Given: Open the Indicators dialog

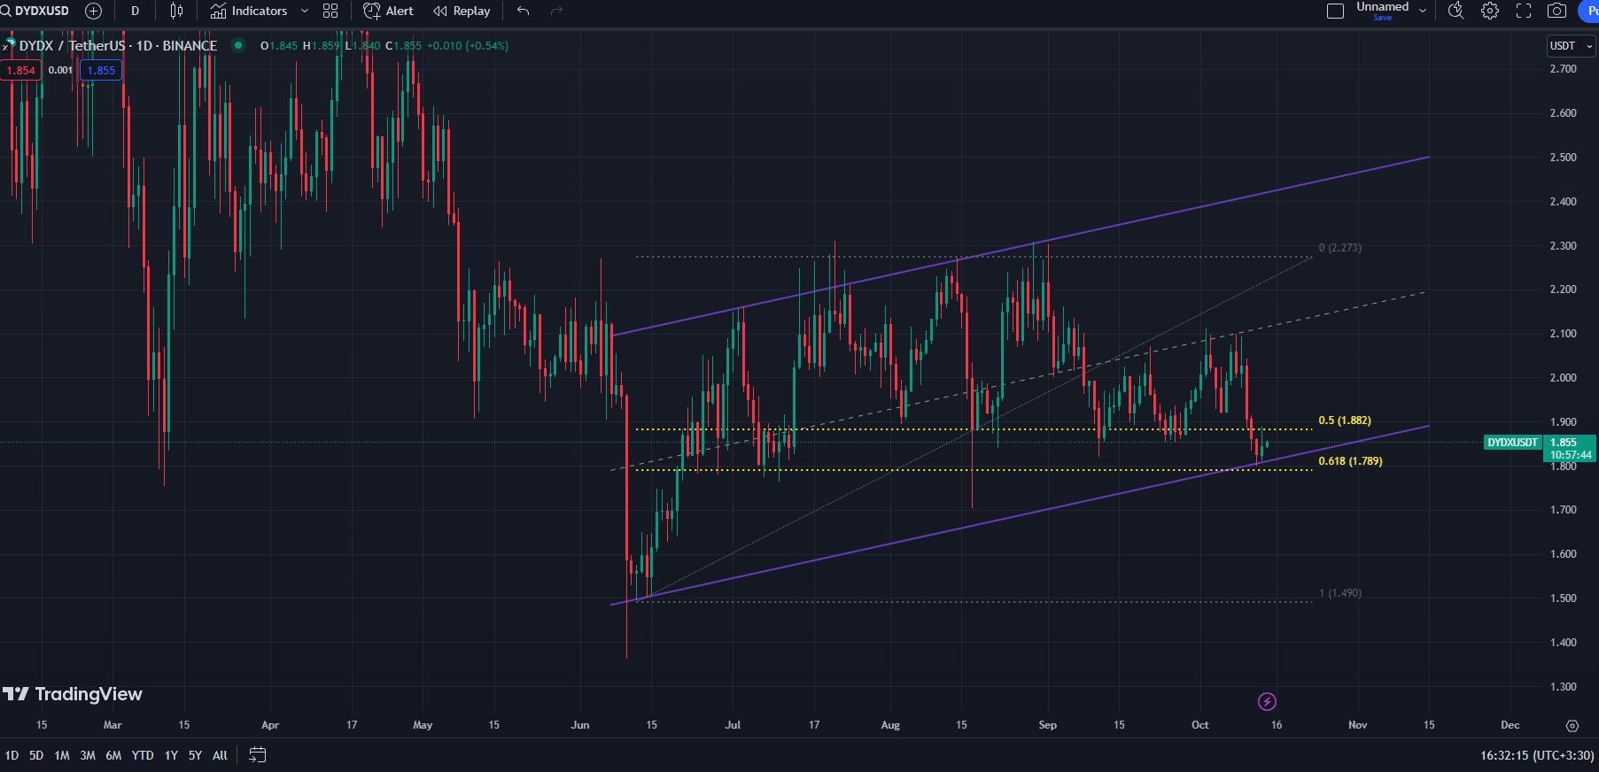Looking at the screenshot, I should tap(249, 11).
